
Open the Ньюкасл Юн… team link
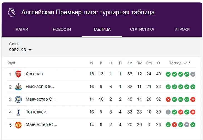pyautogui.click(x=41, y=87)
